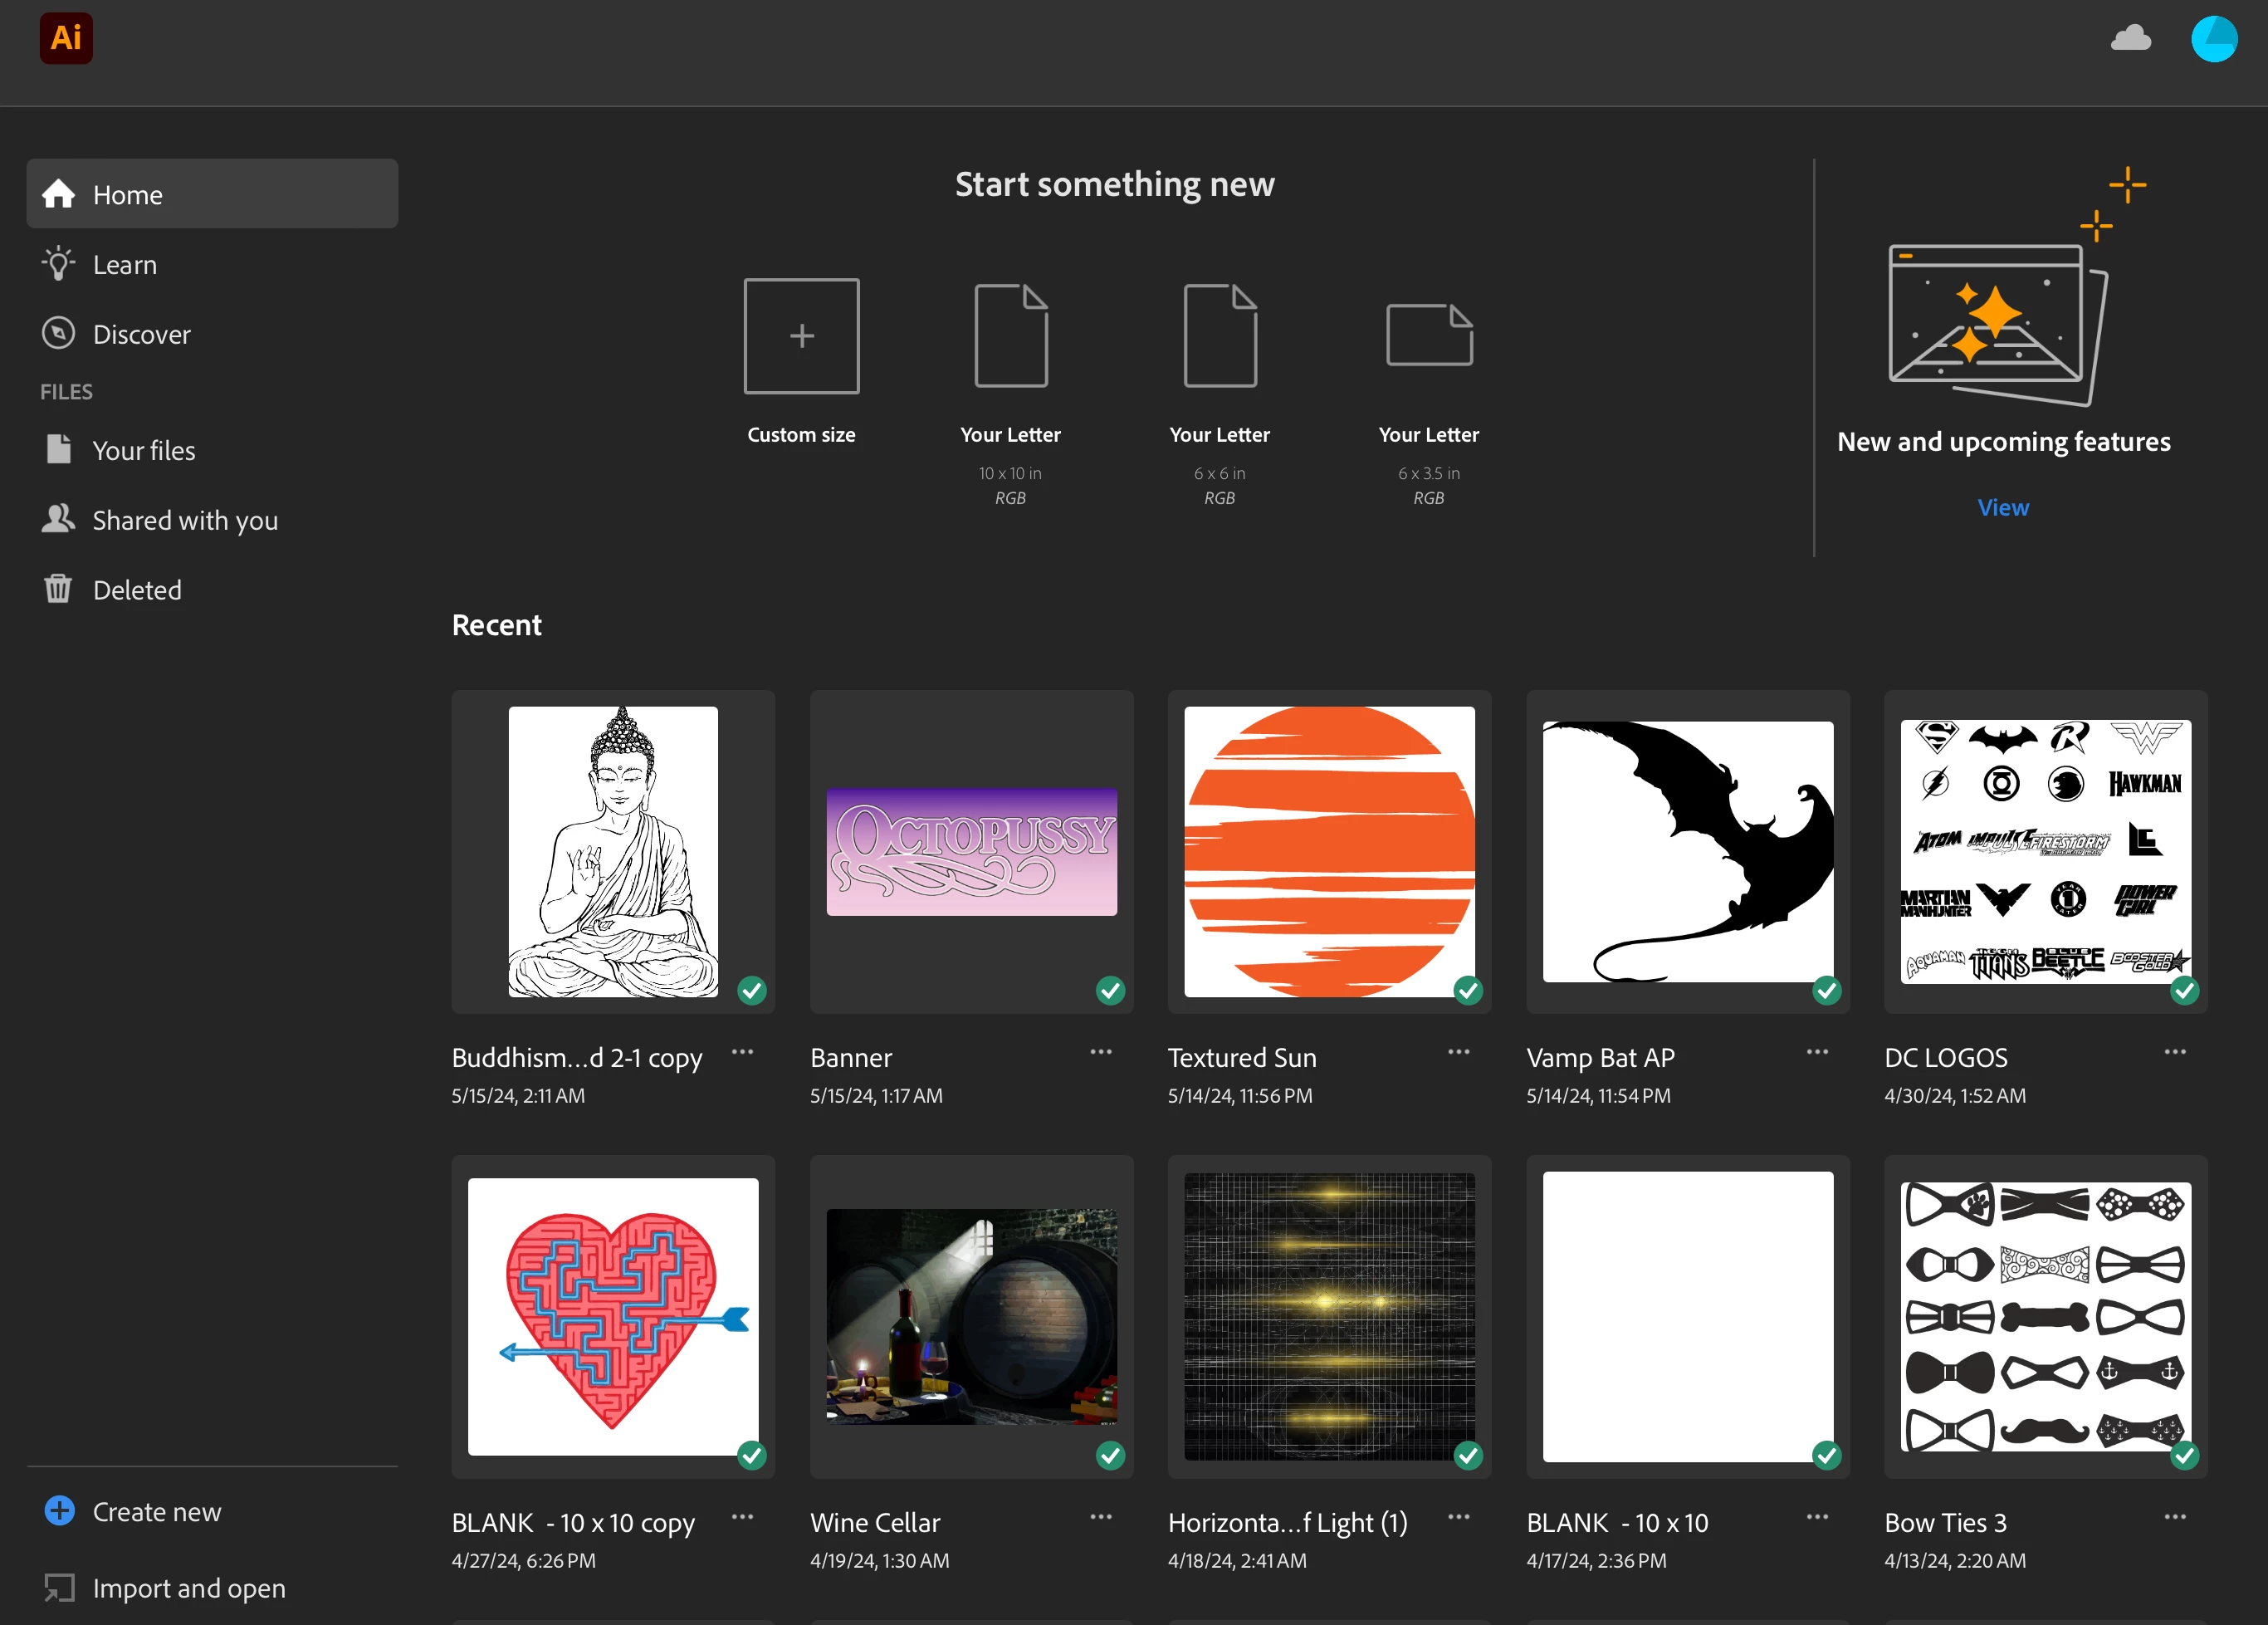Click the Adobe Illustrator Ai logo icon
This screenshot has width=2268, height=1625.
[x=66, y=38]
